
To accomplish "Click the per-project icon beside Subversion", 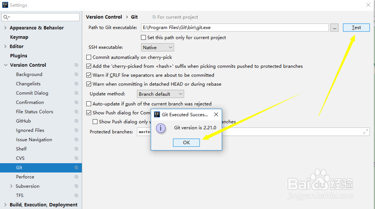I will point(76,186).
